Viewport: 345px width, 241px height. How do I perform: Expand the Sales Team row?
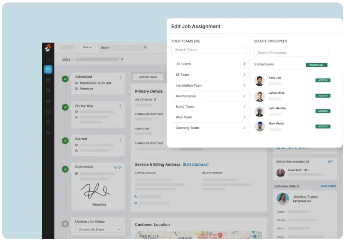pyautogui.click(x=210, y=107)
